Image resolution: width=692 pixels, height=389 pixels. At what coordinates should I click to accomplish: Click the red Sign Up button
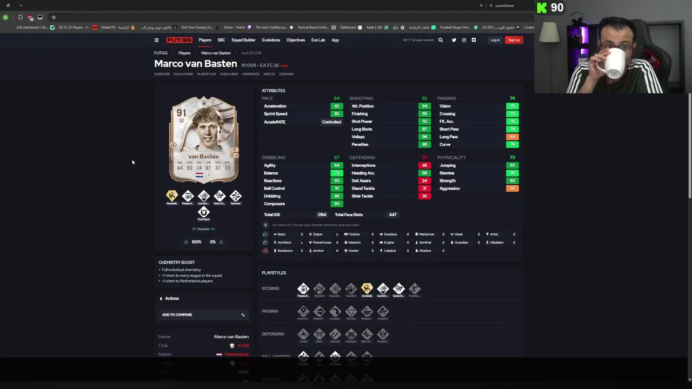tap(514, 40)
